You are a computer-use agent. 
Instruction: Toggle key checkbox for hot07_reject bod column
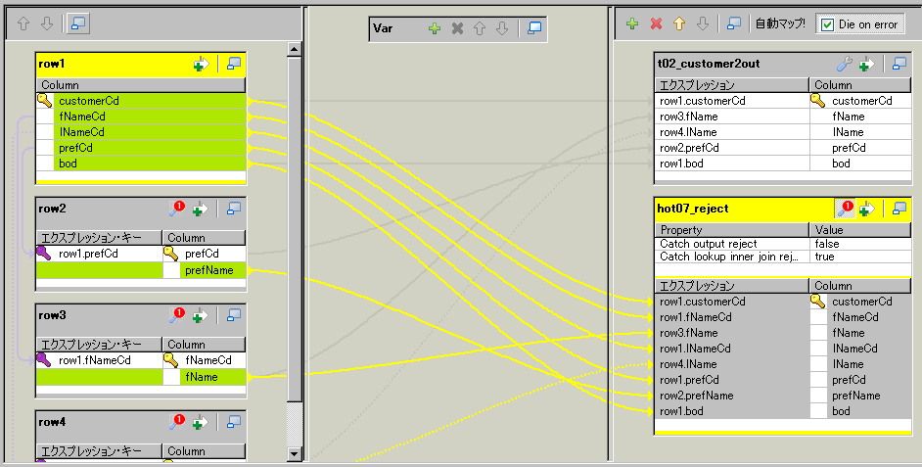(818, 411)
